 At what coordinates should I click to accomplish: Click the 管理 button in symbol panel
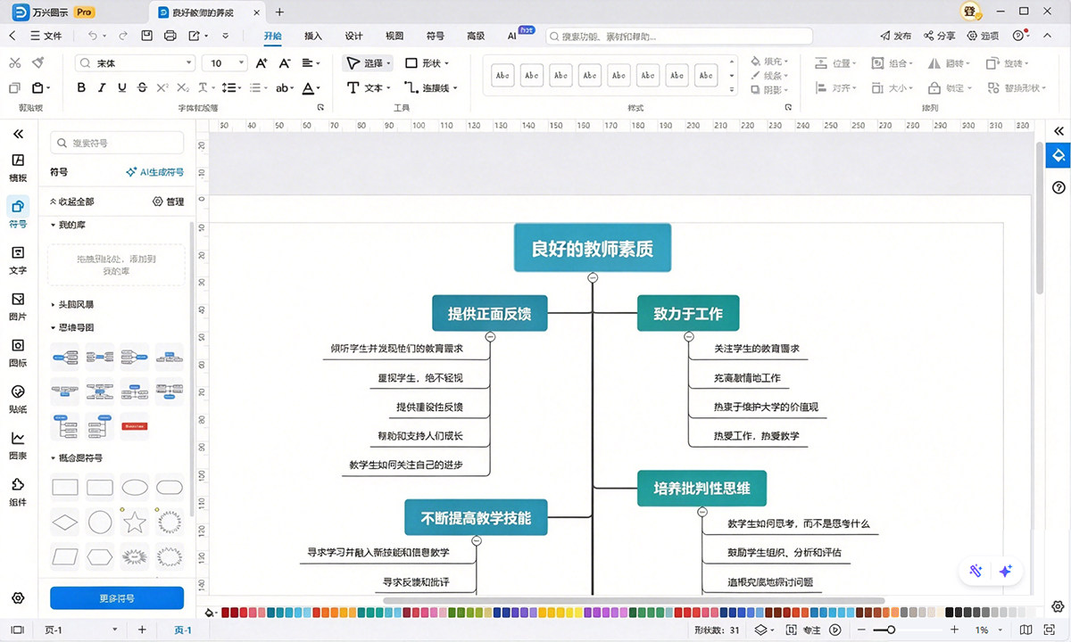click(x=169, y=202)
